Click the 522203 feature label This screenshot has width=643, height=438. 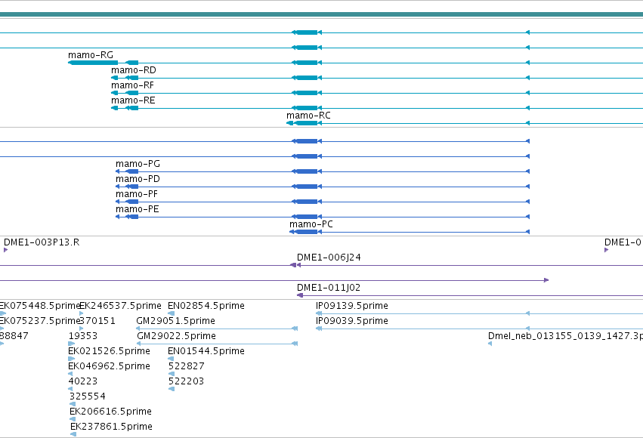point(186,381)
